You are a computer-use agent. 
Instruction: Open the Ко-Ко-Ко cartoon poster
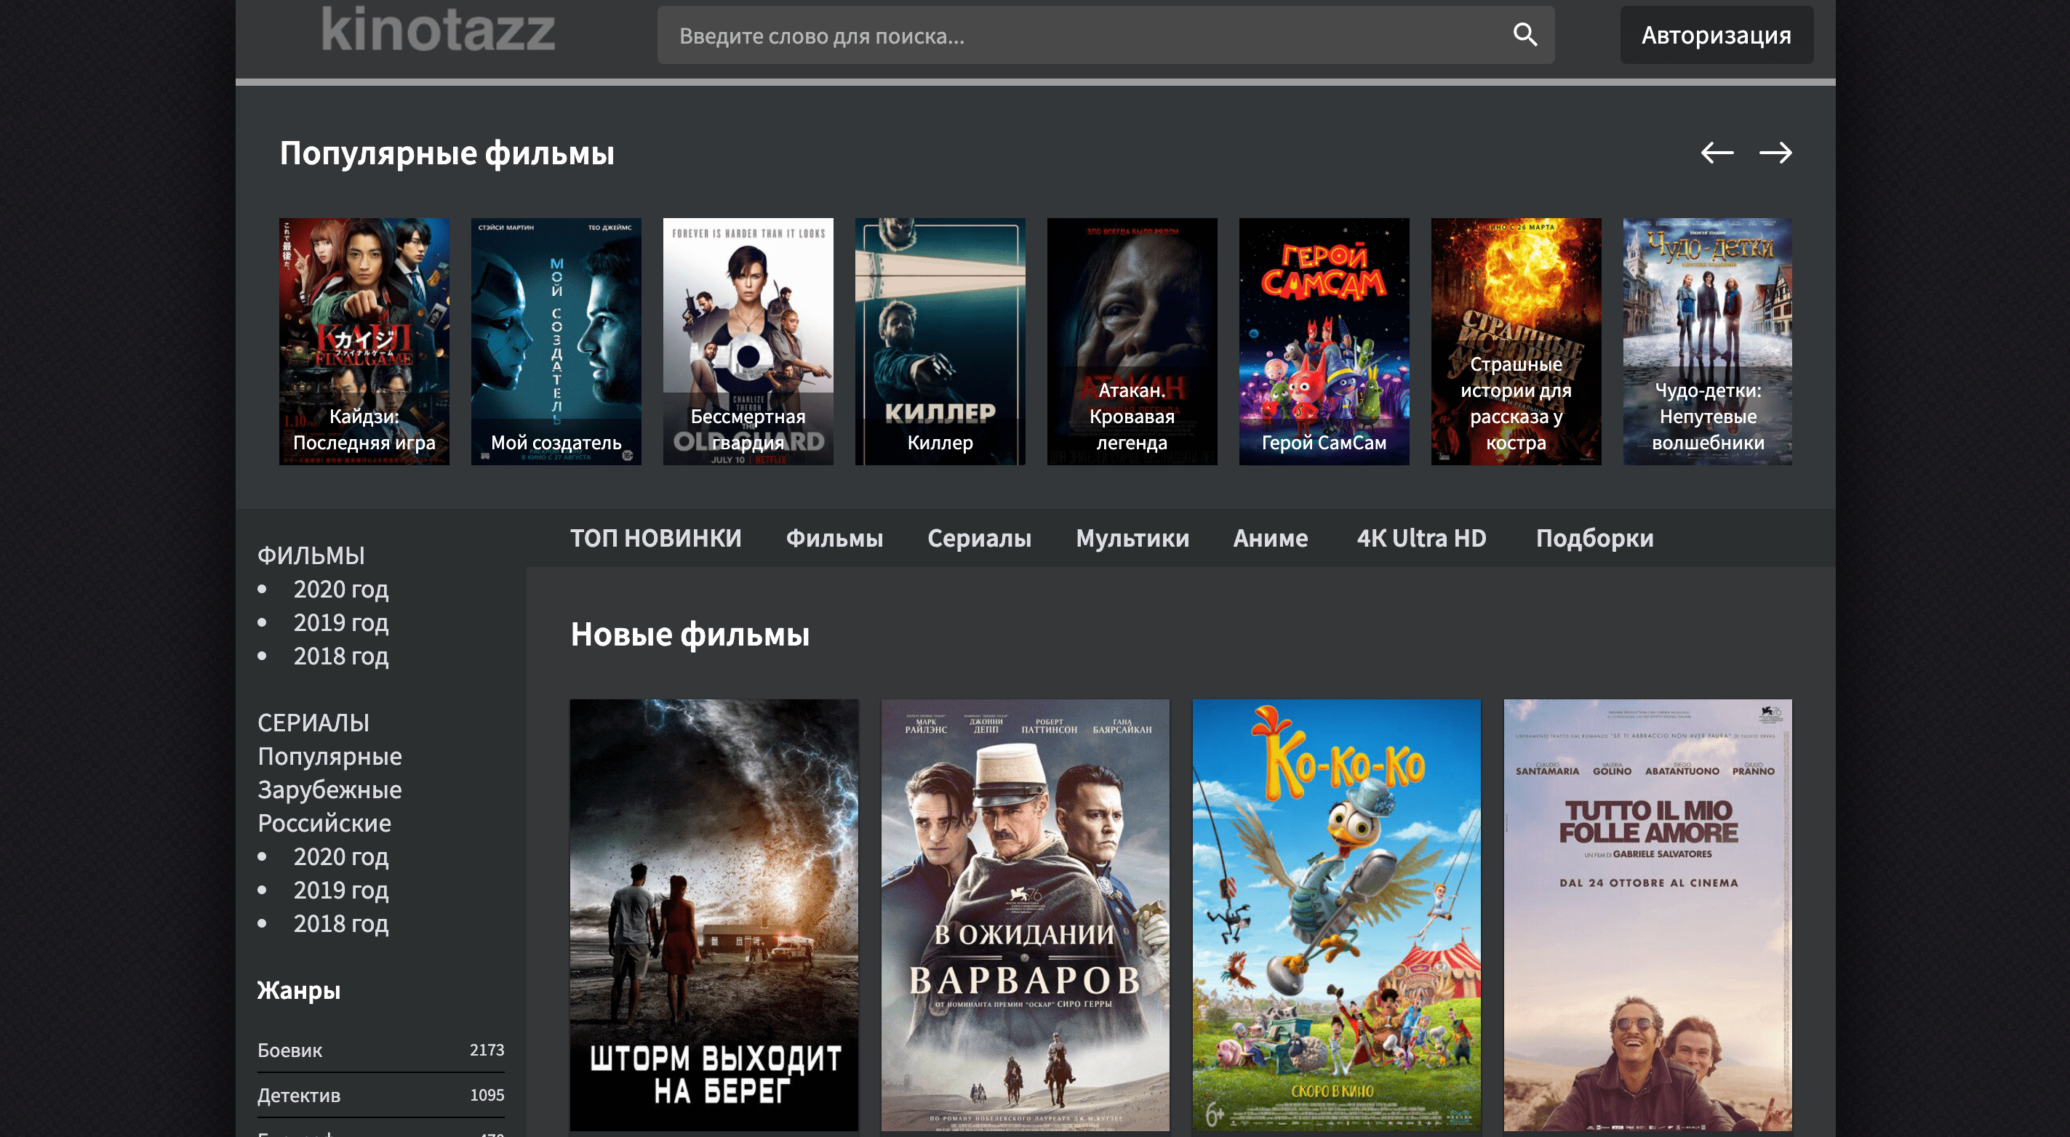(1336, 915)
